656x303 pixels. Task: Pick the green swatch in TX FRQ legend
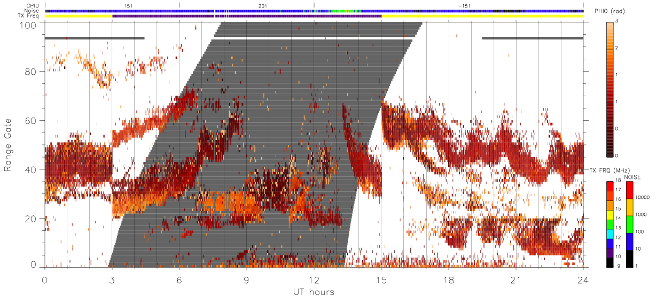point(610,224)
